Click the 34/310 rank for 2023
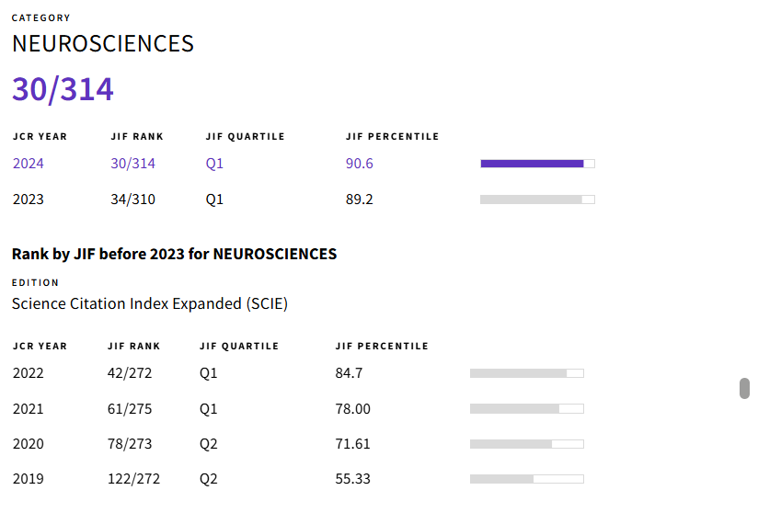 coord(133,199)
